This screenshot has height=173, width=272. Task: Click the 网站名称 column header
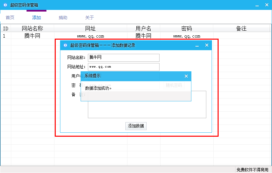[33, 28]
